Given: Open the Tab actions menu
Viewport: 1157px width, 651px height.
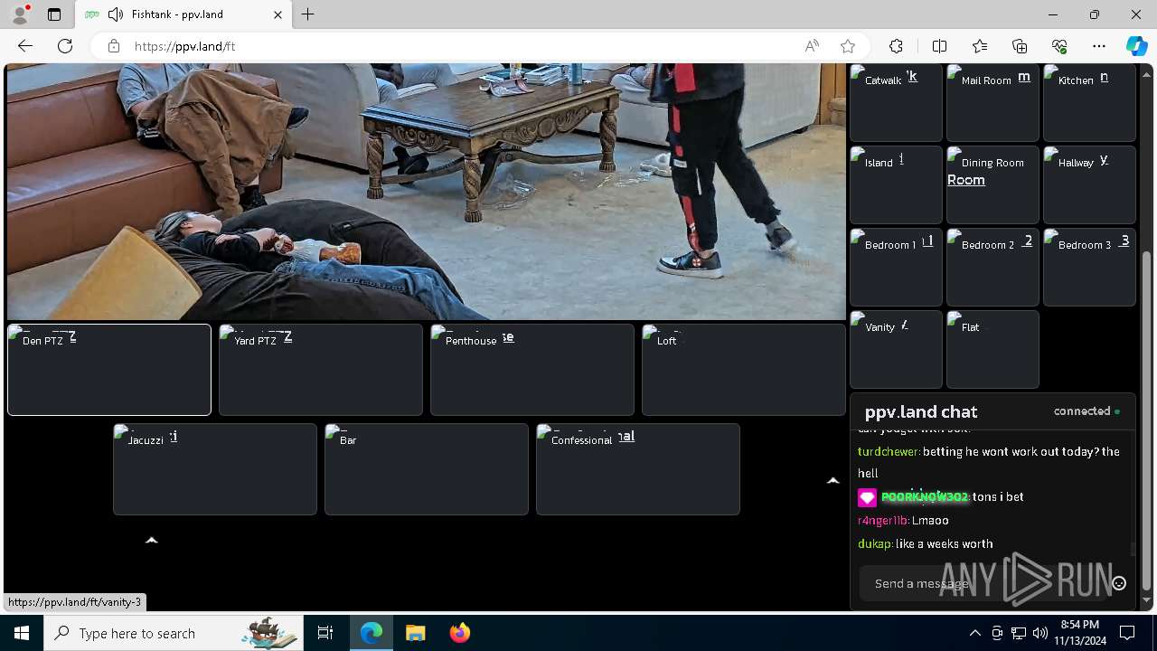Looking at the screenshot, I should [x=54, y=14].
